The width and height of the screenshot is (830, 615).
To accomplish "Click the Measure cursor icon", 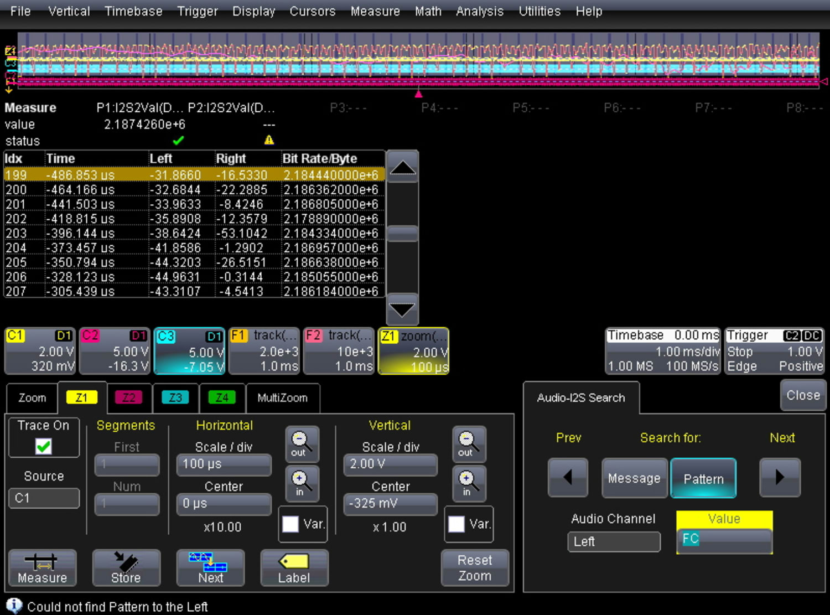I will 41,568.
